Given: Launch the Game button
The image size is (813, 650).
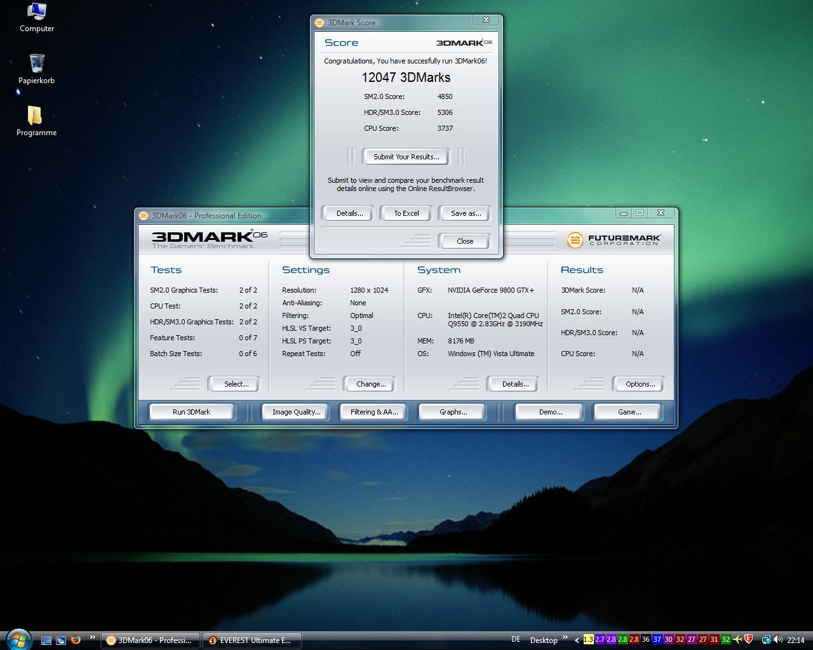Looking at the screenshot, I should [629, 412].
